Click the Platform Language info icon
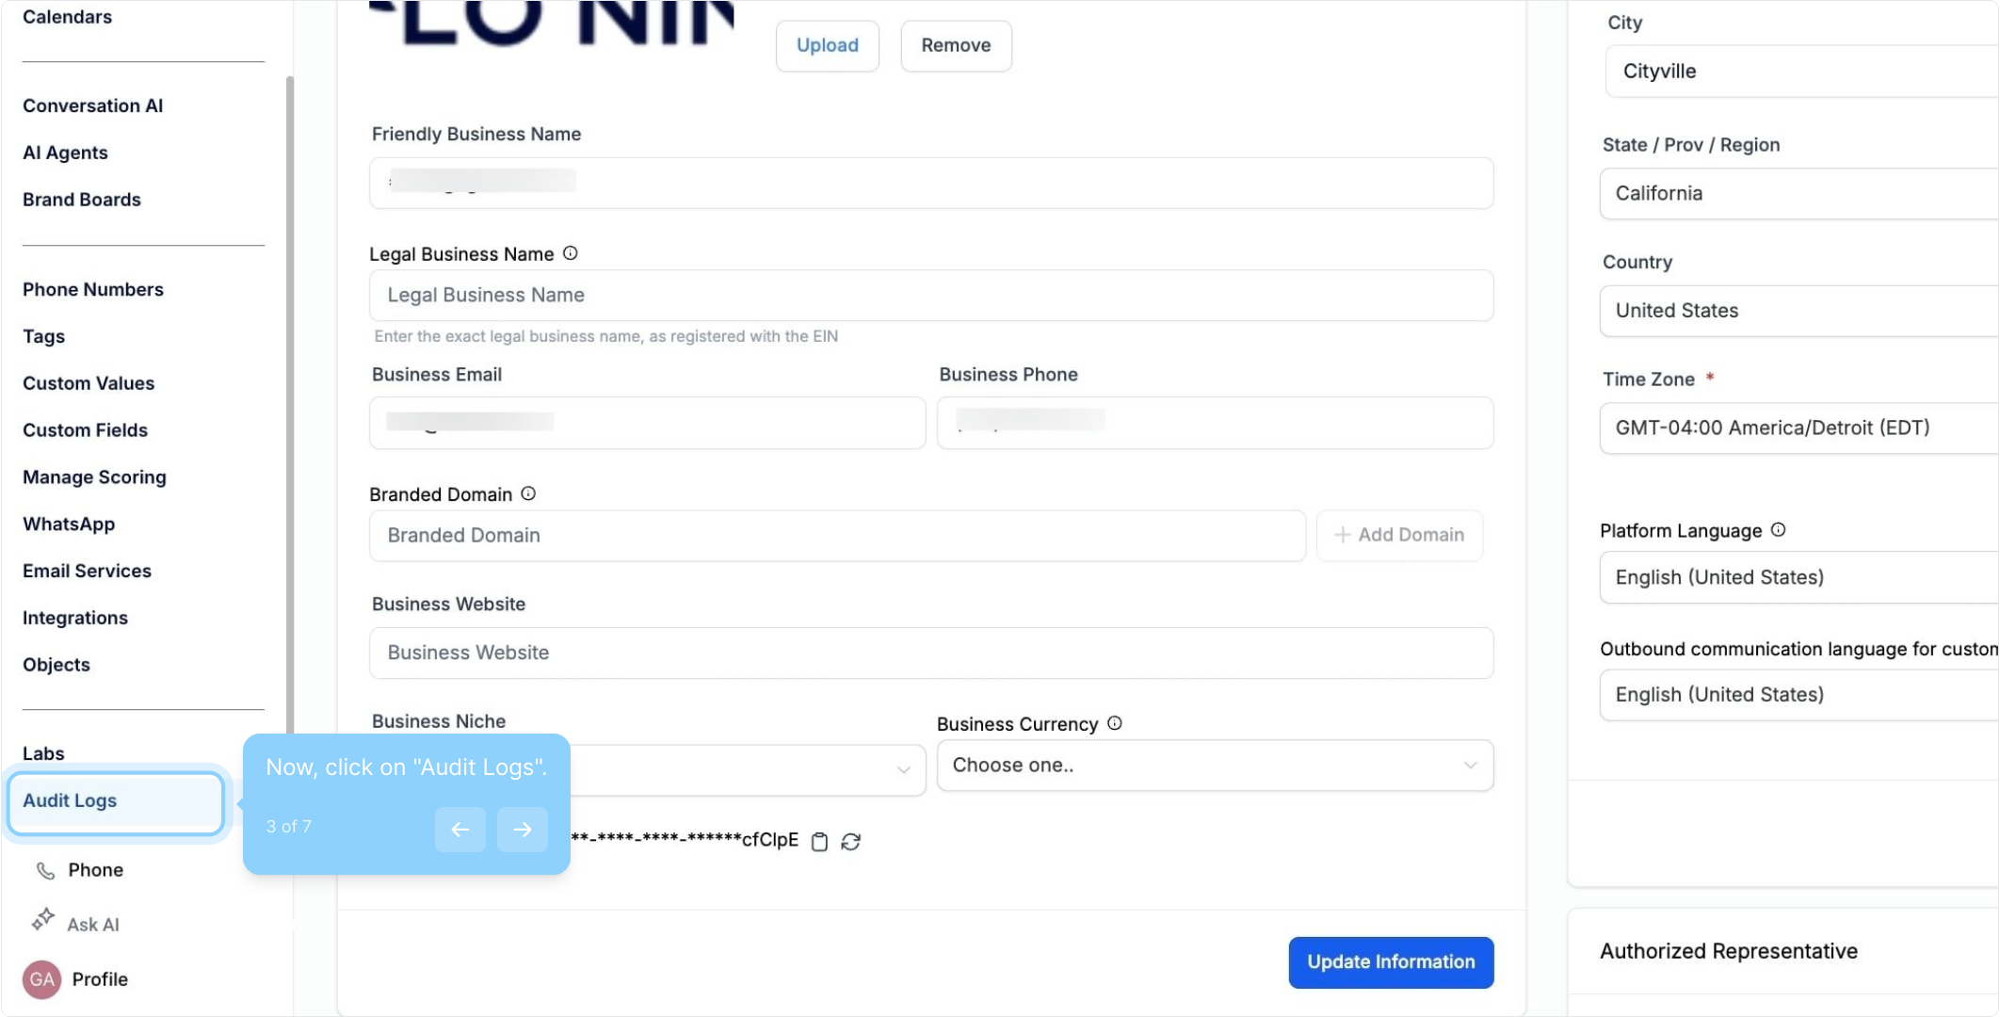 (1778, 530)
